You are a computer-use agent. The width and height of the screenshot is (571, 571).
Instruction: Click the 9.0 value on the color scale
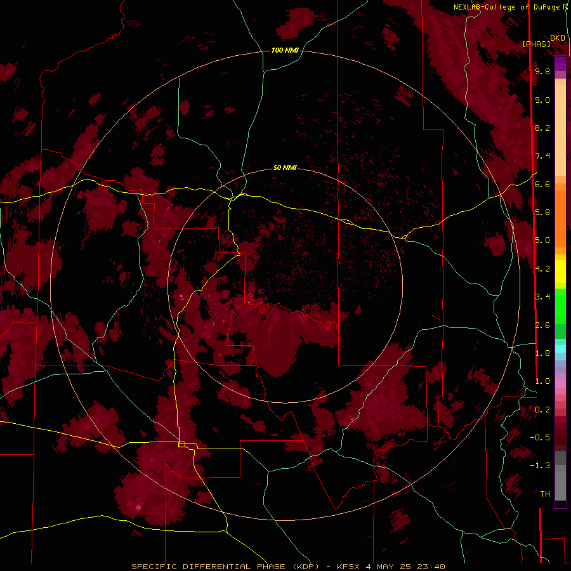[542, 100]
